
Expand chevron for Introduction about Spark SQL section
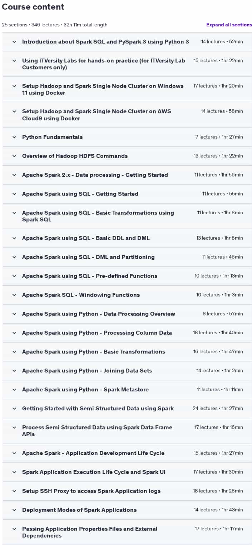(x=14, y=42)
